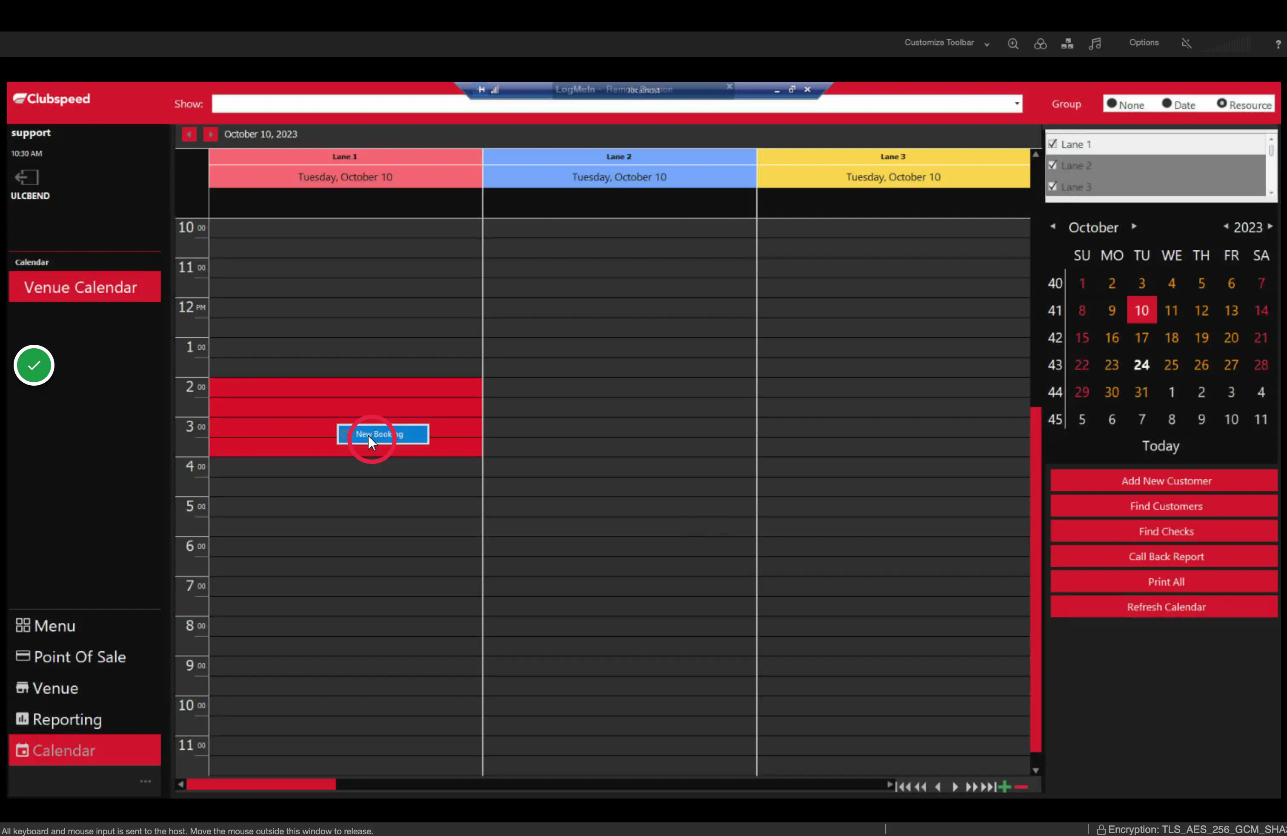Open help via the question mark icon

(x=1278, y=44)
